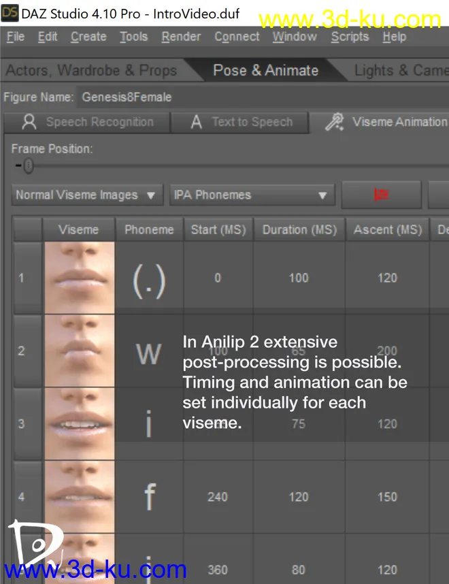The image size is (449, 584).
Task: Click viseme mouth thumbnail in row 3
Action: click(x=80, y=424)
